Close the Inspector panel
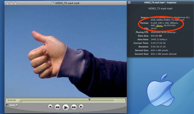 click(x=129, y=2)
